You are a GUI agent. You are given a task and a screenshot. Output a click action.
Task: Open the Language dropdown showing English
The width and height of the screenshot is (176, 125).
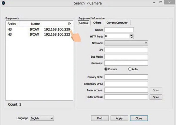[x=42, y=118]
